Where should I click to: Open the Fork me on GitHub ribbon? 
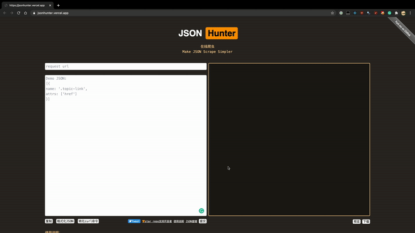pos(403,30)
